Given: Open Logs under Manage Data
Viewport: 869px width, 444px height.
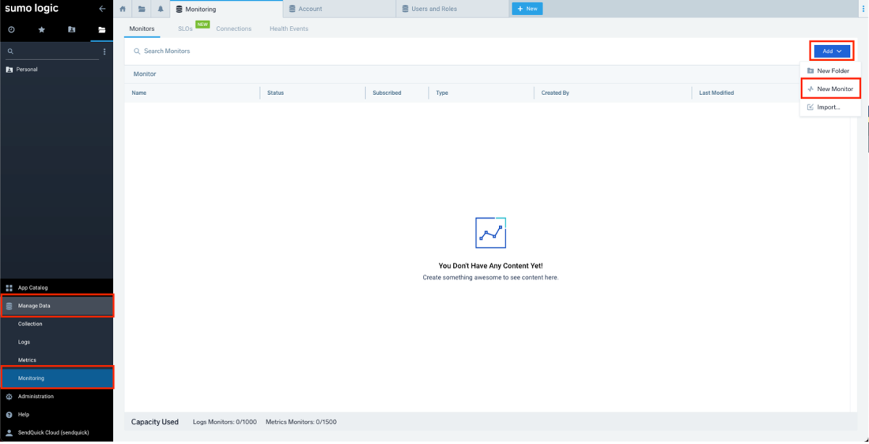Looking at the screenshot, I should coord(56,342).
